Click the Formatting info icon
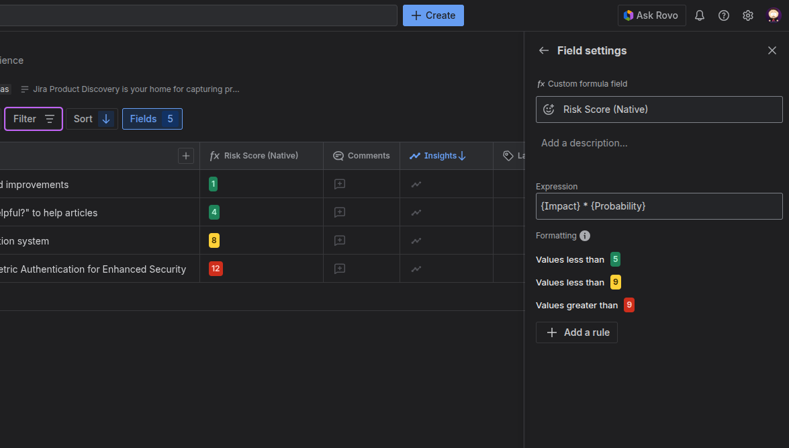Viewport: 789px width, 448px height. click(x=584, y=235)
